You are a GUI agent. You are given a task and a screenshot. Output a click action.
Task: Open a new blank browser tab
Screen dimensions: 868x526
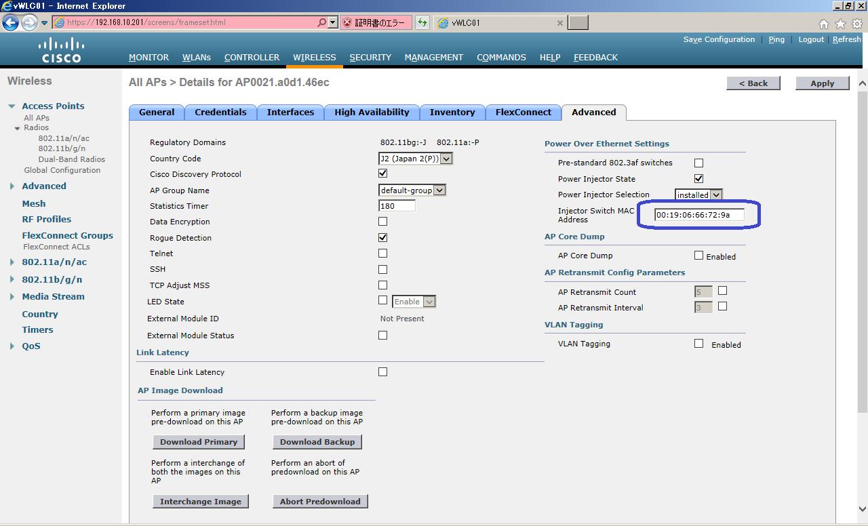click(578, 22)
